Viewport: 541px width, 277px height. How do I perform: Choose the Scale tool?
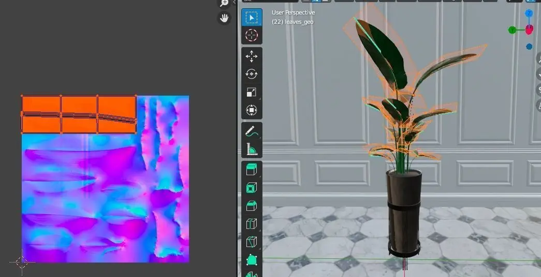(x=252, y=93)
